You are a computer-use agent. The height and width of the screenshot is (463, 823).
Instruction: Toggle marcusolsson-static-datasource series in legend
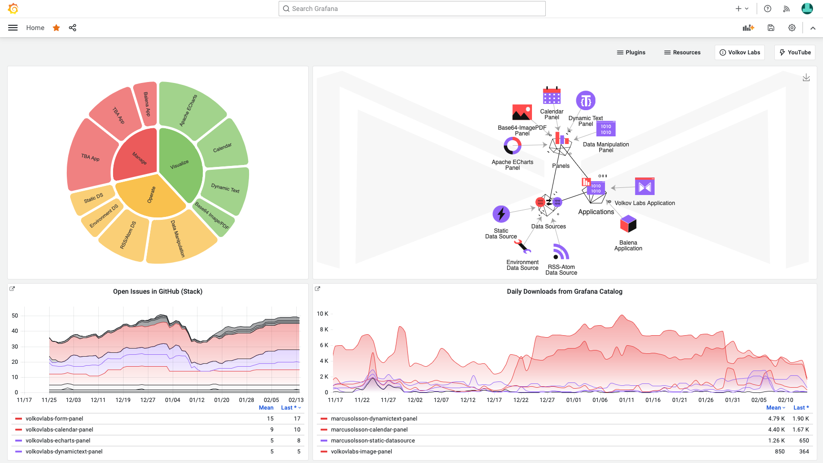373,441
